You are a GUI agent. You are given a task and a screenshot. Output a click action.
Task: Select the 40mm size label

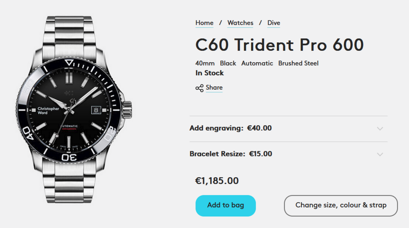pos(205,63)
